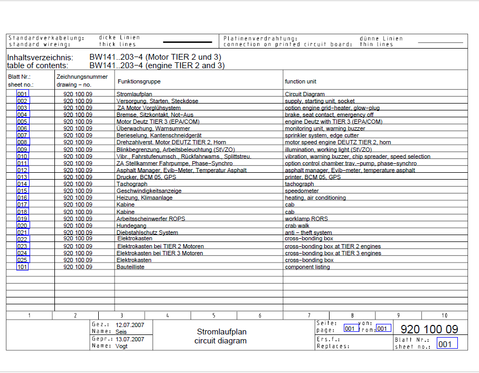Jump to sheet 019 Arbeitsscheinwerfer ROPS
Screen dimensions: 479x373
tap(23, 218)
